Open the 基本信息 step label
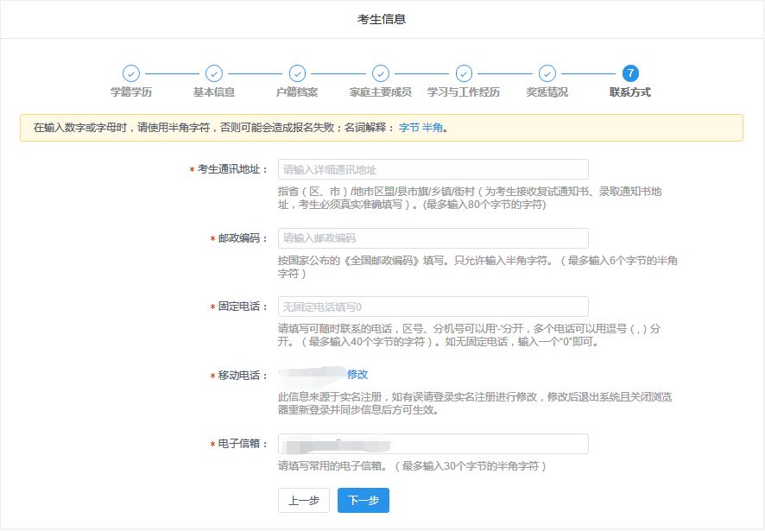Viewport: 765px width, 531px height. pyautogui.click(x=214, y=92)
